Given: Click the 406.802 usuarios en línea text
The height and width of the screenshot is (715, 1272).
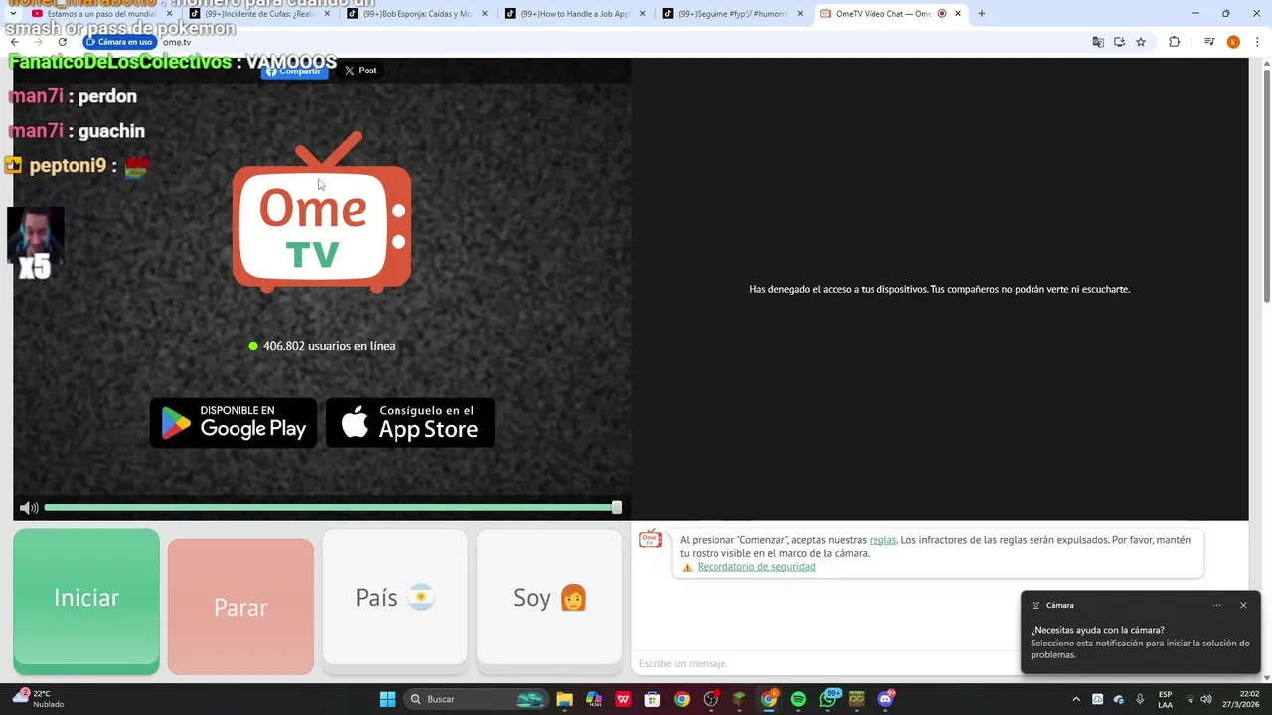Looking at the screenshot, I should coord(329,346).
